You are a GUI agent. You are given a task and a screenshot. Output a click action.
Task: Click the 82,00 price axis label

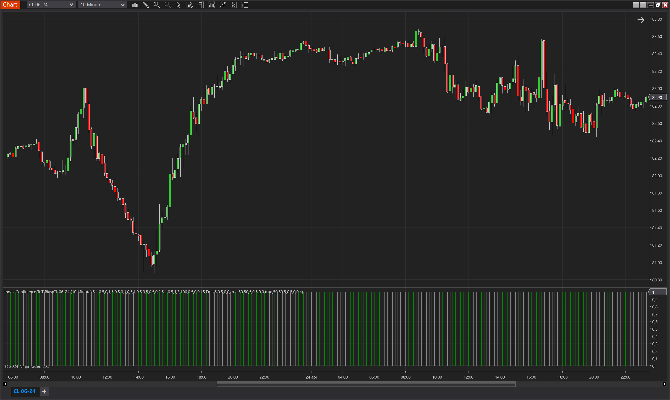(657, 175)
